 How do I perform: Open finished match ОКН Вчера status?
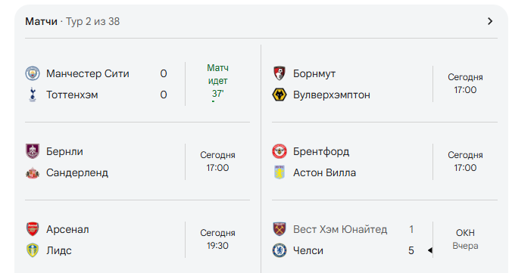coord(465,239)
